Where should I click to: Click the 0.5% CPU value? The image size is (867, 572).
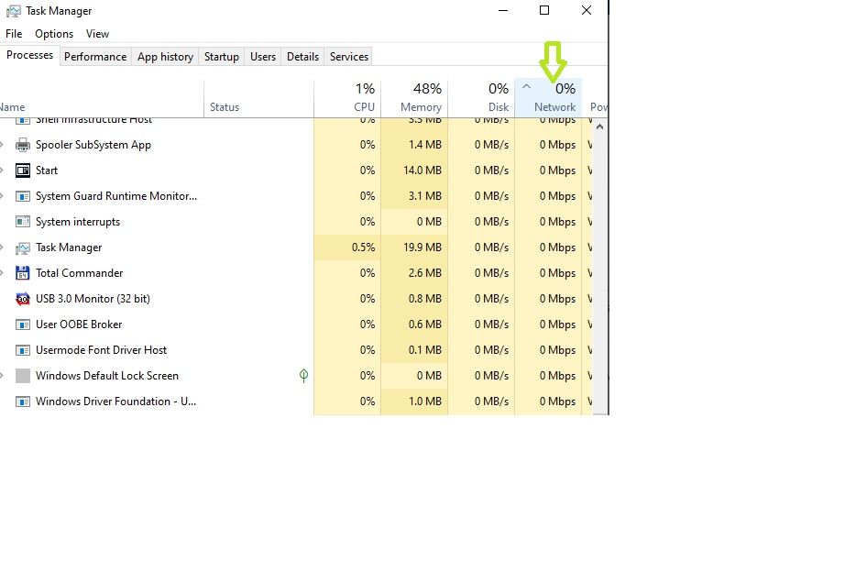[x=363, y=247]
